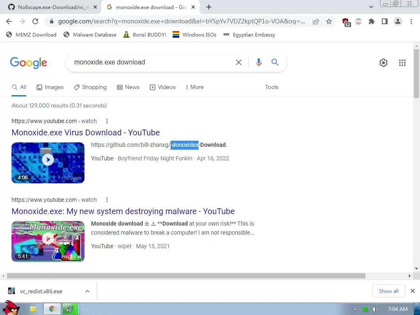Screen dimensions: 420x315
Task: Submit search with magnifier icon
Action: tap(275, 62)
